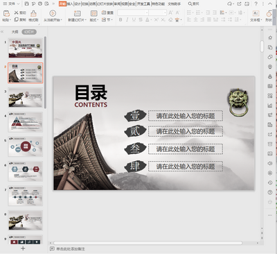277x254 pixels.
Task: Click the Reset (重置) slide button
Action: 107,12
